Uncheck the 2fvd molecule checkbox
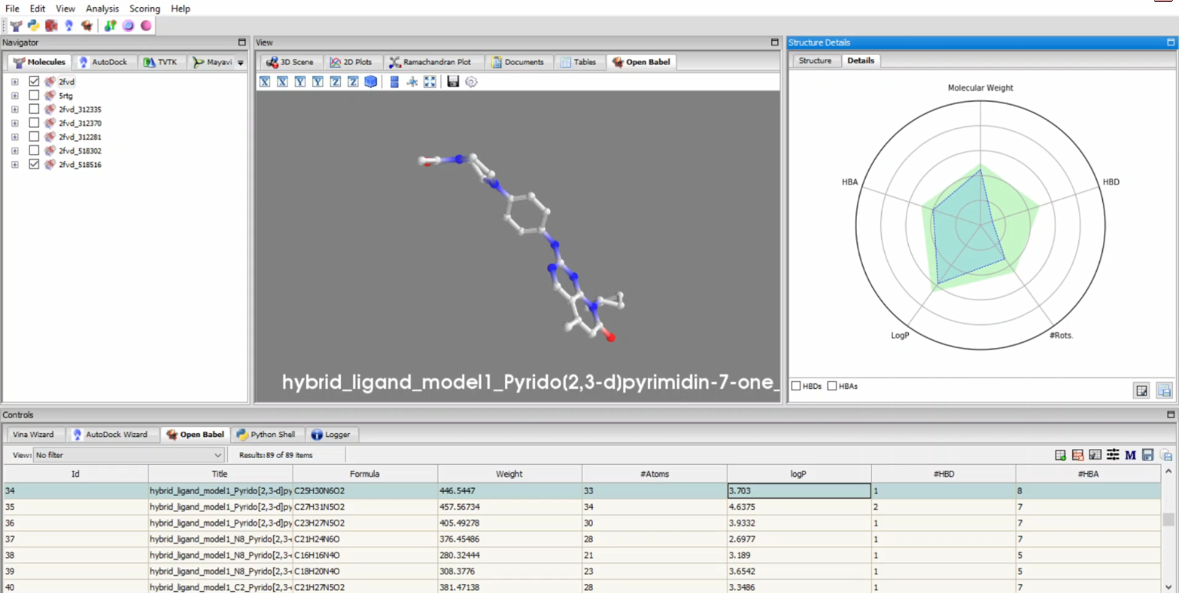The image size is (1179, 593). pyautogui.click(x=34, y=81)
